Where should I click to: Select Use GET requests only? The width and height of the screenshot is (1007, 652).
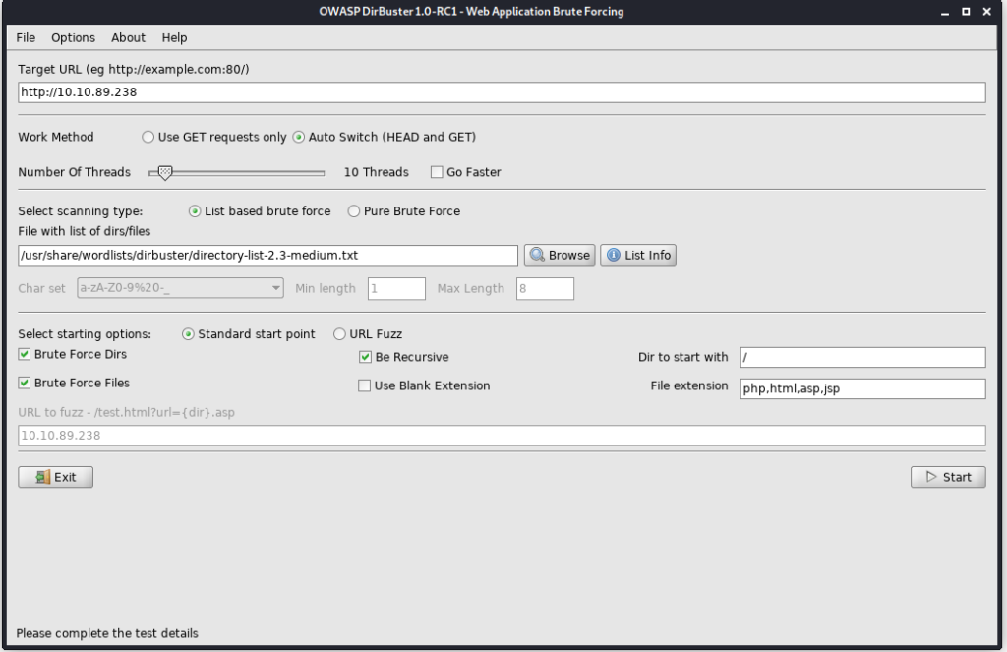point(148,137)
